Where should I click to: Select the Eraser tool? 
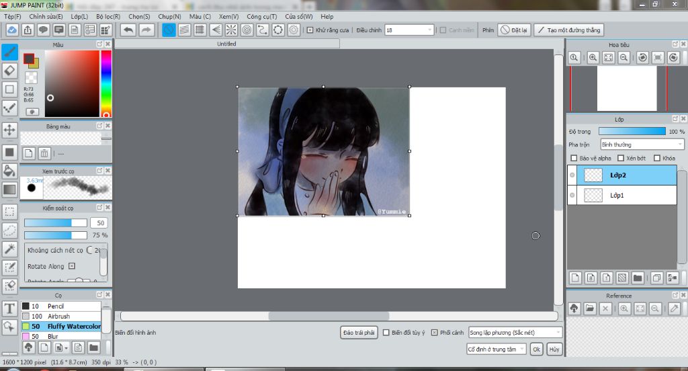[x=9, y=71]
